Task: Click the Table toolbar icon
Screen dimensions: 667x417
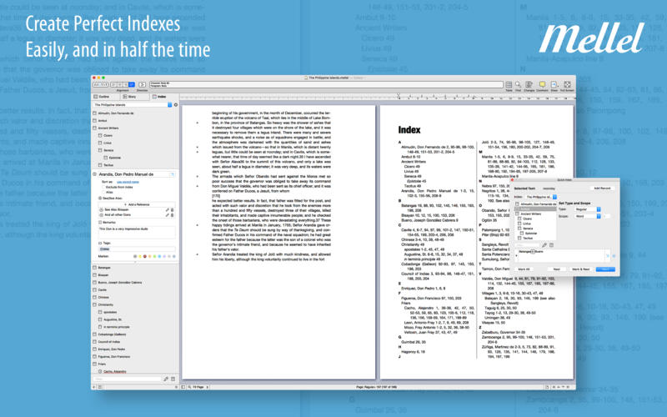Action: [509, 84]
